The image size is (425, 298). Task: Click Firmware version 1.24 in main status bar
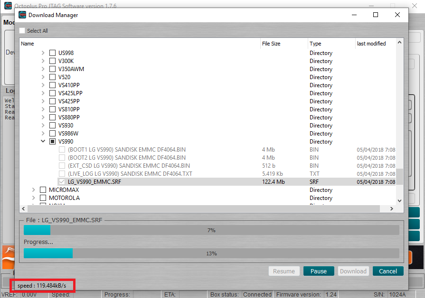(306, 295)
